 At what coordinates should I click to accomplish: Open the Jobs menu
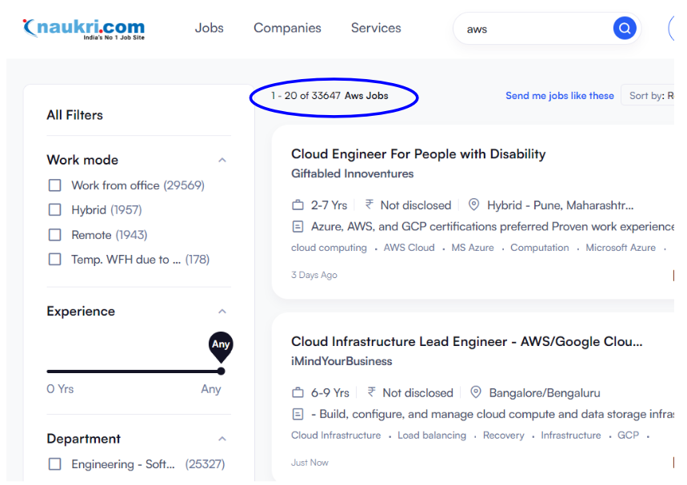(x=209, y=28)
